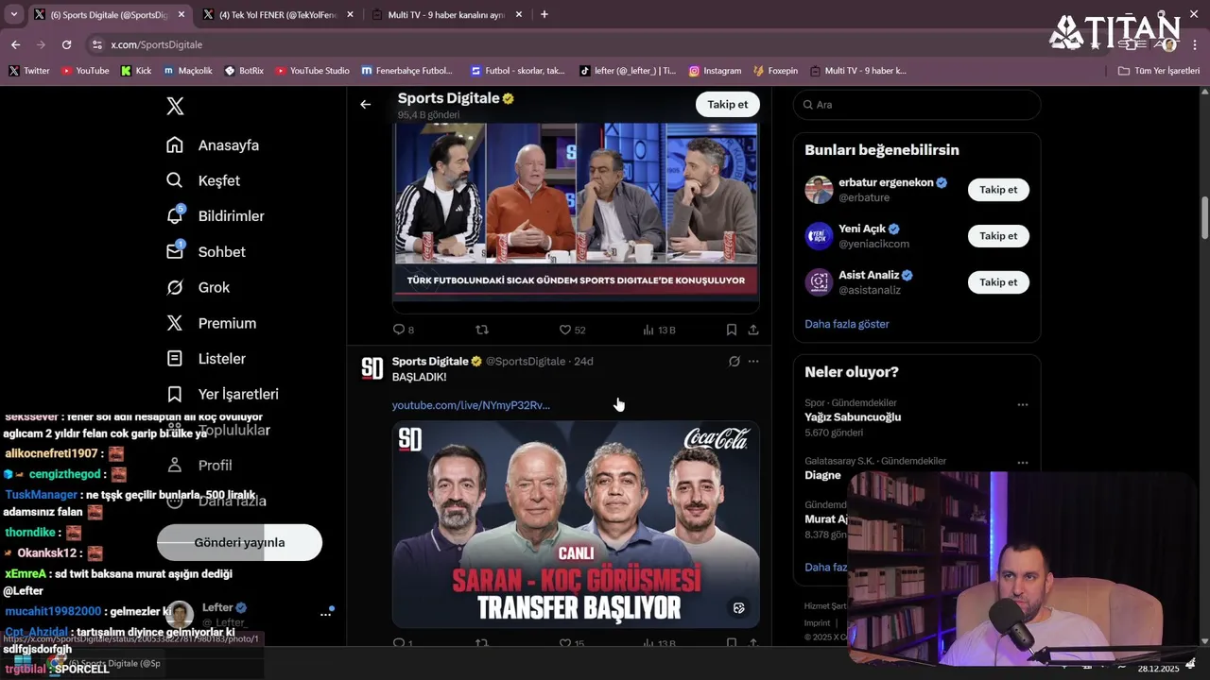Bookmark the first post with 52 likes
Screen dimensions: 1210x680
[732, 330]
